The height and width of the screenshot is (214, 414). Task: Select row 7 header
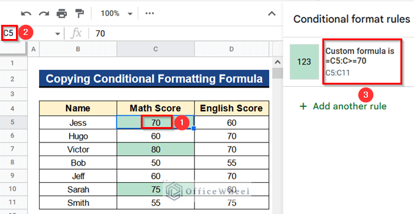click(13, 149)
